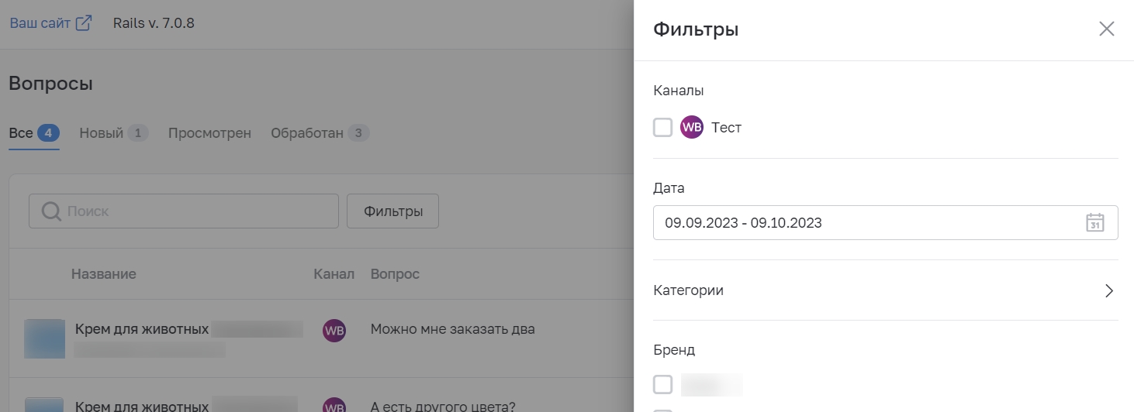This screenshot has width=1134, height=412.
Task: Click into the Поиск search field
Action: [184, 211]
